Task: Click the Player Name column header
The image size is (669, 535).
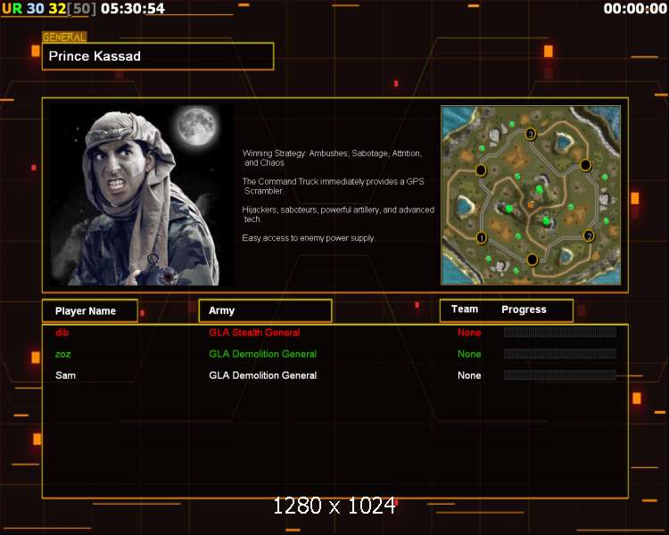Action: (90, 311)
